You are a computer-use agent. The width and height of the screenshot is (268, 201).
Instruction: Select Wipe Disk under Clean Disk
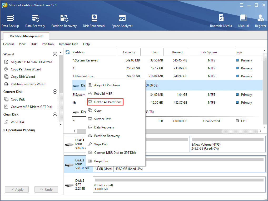[14, 122]
